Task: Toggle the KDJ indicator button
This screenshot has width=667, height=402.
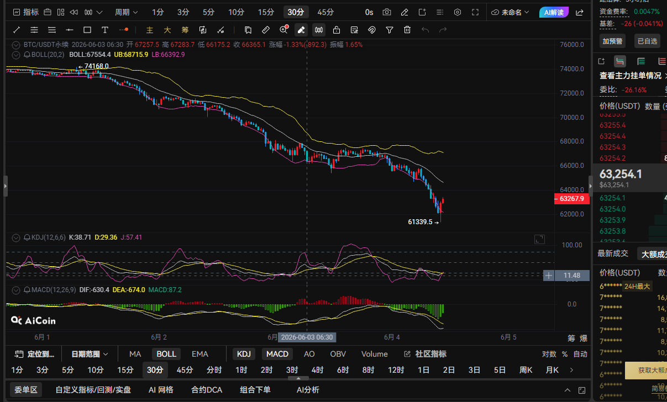Action: tap(244, 354)
